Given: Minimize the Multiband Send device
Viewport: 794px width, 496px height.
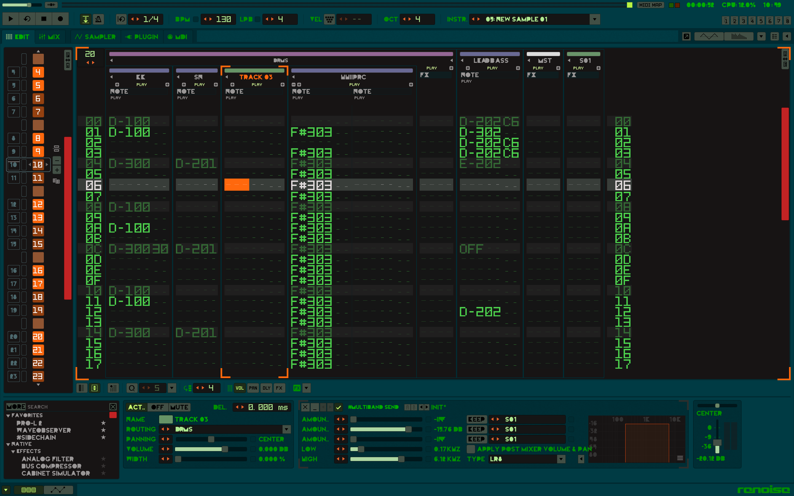Looking at the screenshot, I should 315,407.
